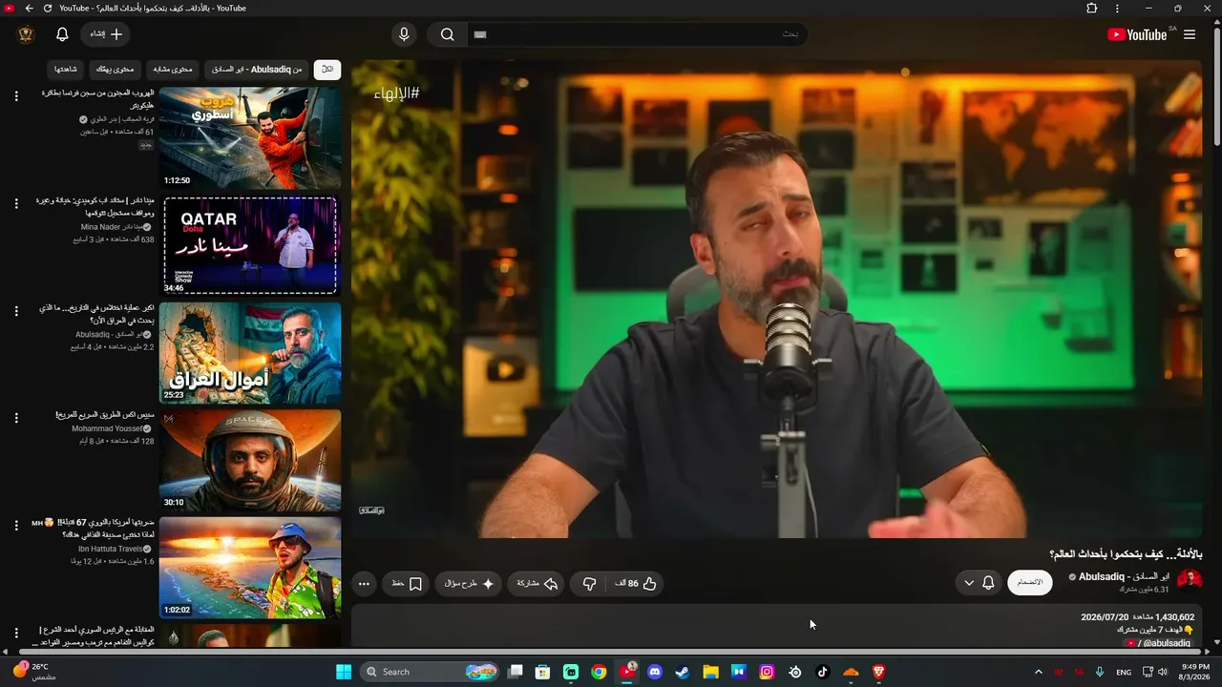Open options for Ahmed al-Sharaa interview video
The height and width of the screenshot is (687, 1222).
(x=16, y=633)
